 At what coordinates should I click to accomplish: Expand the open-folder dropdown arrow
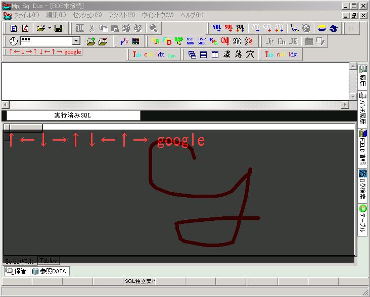[x=50, y=28]
